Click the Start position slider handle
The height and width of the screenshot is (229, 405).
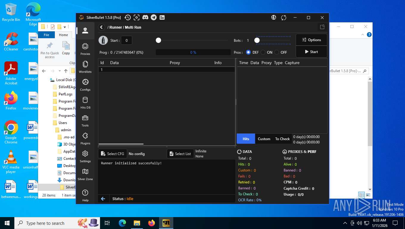[x=158, y=40]
